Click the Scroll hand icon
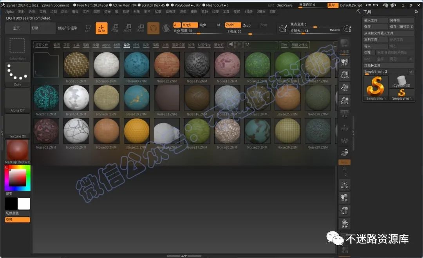 (345, 62)
